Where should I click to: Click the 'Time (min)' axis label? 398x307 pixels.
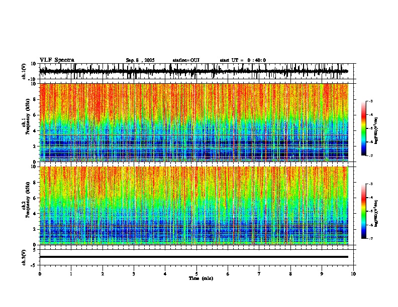tap(201, 278)
